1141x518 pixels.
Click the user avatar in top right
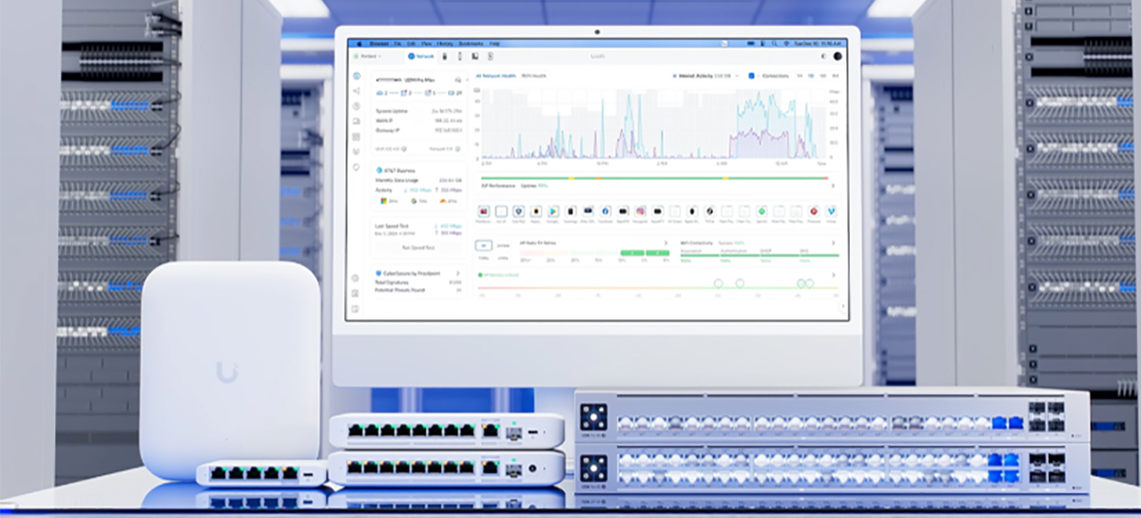pyautogui.click(x=837, y=56)
